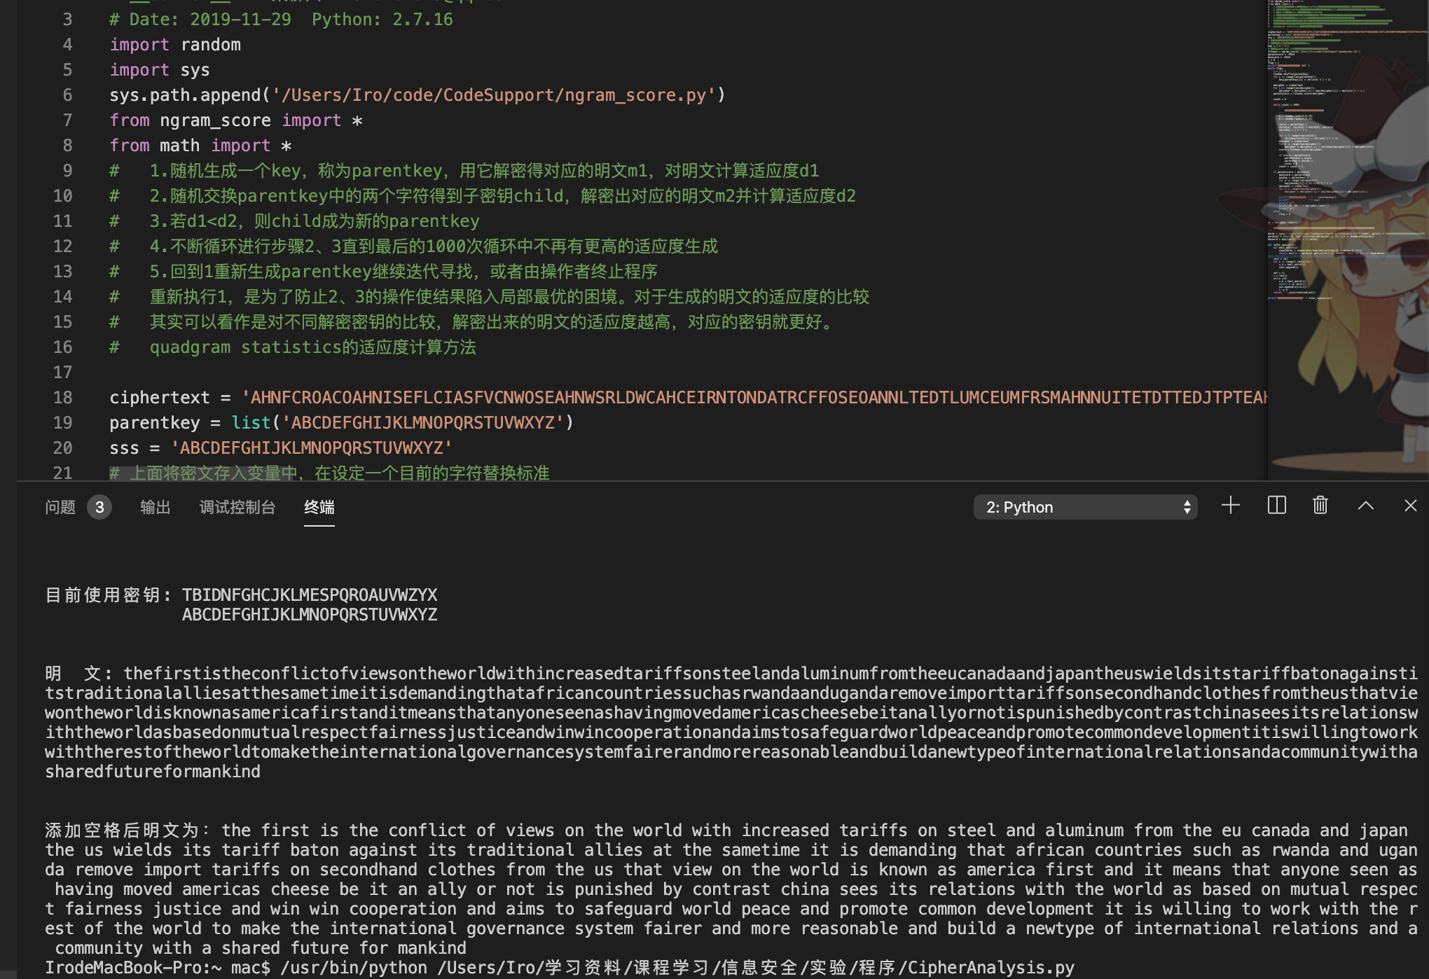This screenshot has height=979, width=1429.
Task: Open the '2: Python' terminal selector dropdown
Action: (1084, 507)
